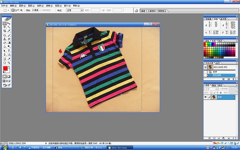Open the 滤镜 (Filter) menu
The width and height of the screenshot is (240, 150).
49,6
